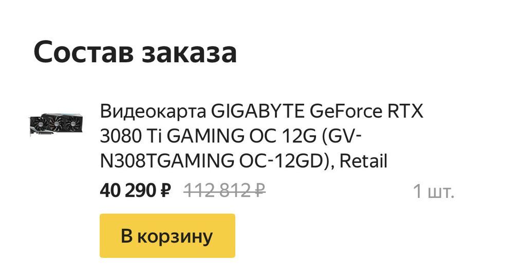This screenshot has width=519, height=280.
Task: Click the word Retail in product title
Action: [x=363, y=161]
